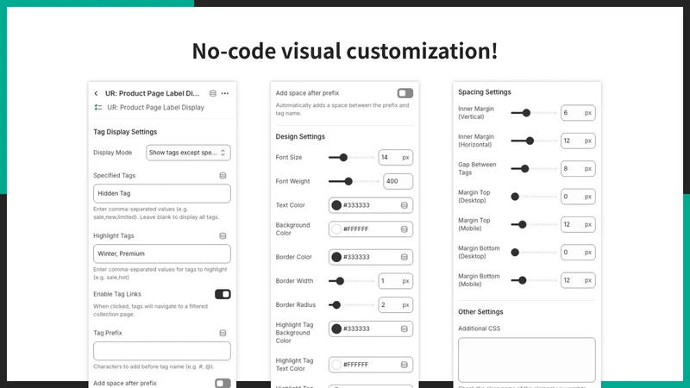This screenshot has width=690, height=388.
Task: Adjust the Inner Margin (Horizontal) slider
Action: point(534,141)
